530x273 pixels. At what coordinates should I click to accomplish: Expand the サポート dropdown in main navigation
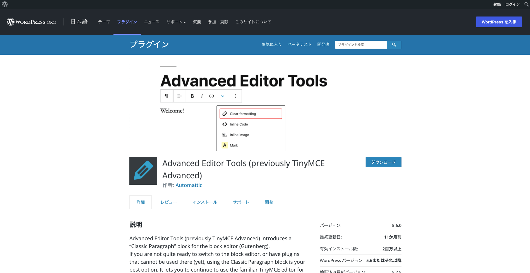(x=176, y=22)
